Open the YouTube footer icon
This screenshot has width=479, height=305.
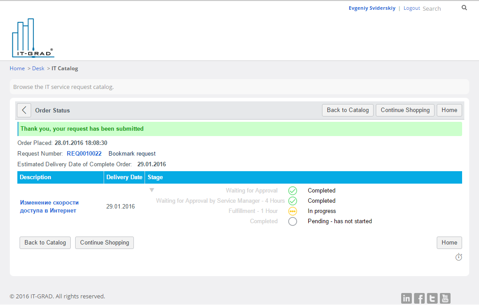click(x=445, y=298)
